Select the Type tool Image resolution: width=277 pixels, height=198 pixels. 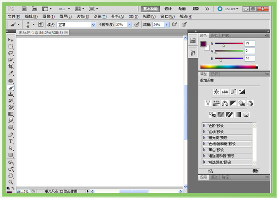pyautogui.click(x=11, y=141)
